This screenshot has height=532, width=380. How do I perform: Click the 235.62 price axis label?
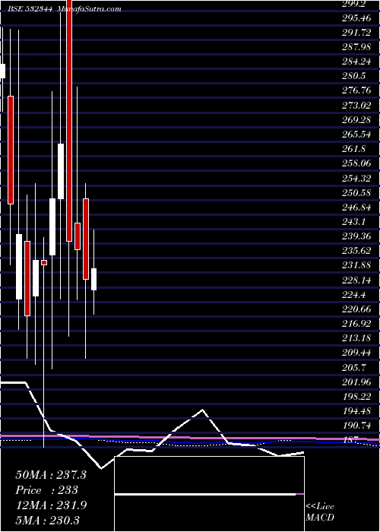coord(356,251)
